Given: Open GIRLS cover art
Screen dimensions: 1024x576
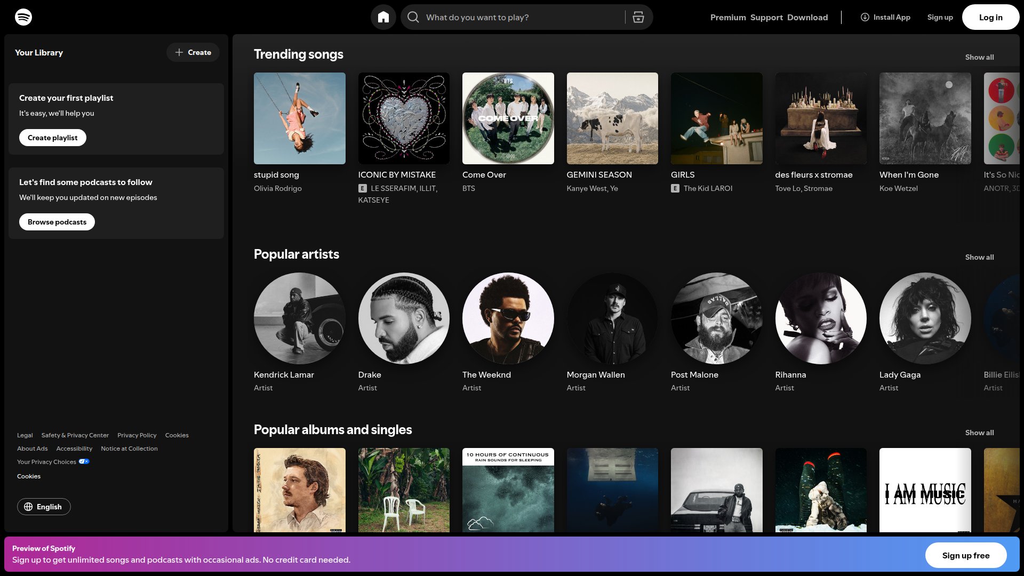Looking at the screenshot, I should tap(717, 118).
